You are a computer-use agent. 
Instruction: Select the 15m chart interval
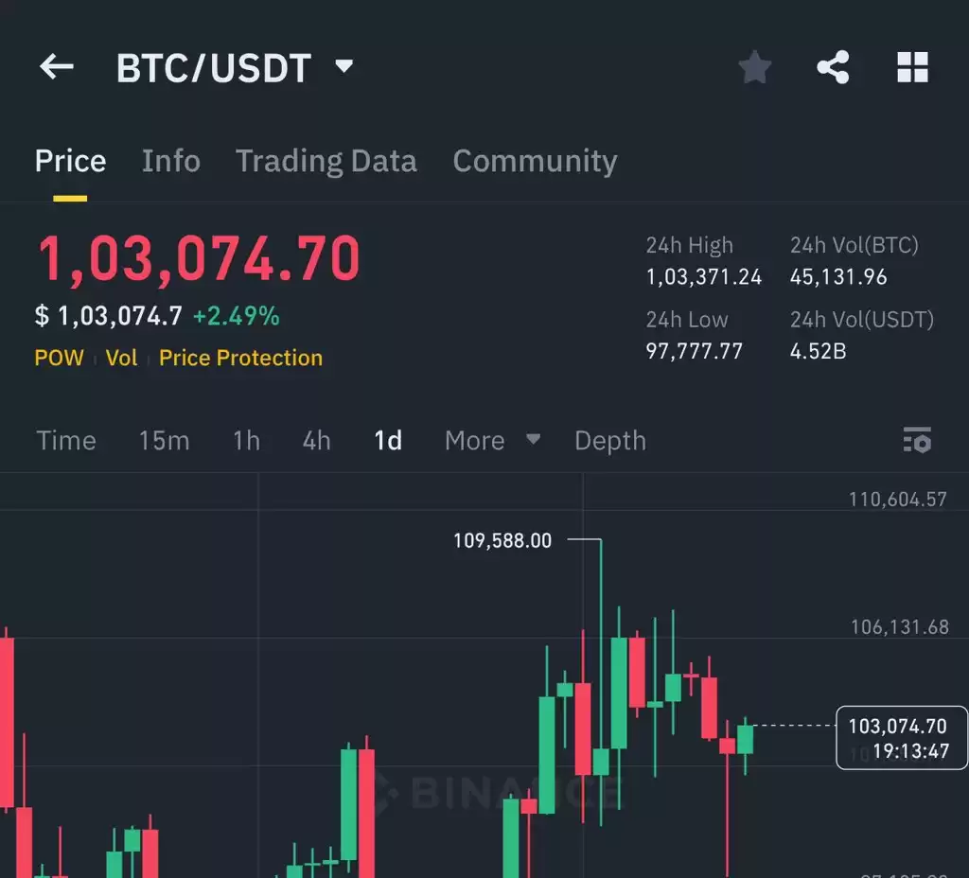click(x=164, y=441)
